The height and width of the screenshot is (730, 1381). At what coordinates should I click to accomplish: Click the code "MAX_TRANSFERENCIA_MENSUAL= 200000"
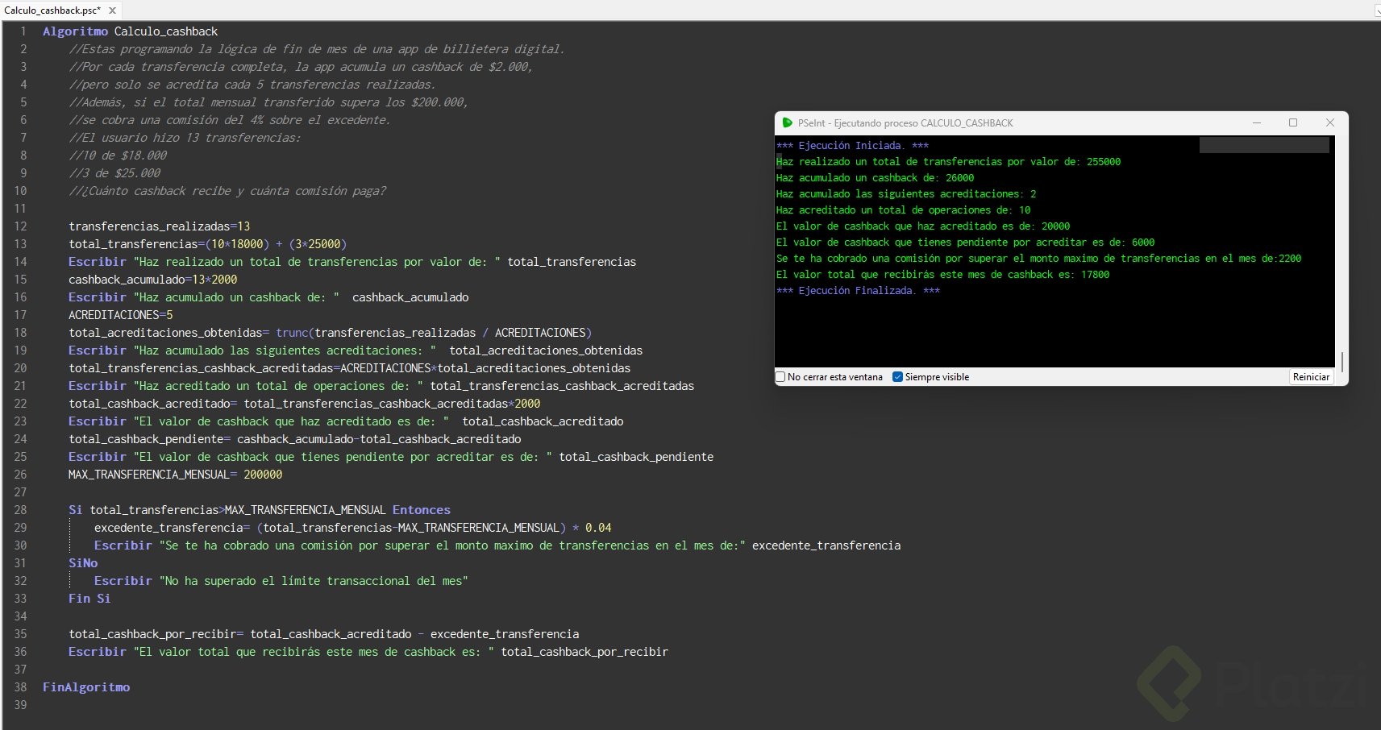pos(176,475)
